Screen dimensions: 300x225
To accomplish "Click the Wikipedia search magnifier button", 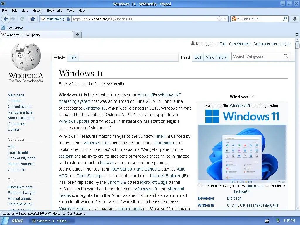I will click(286, 56).
